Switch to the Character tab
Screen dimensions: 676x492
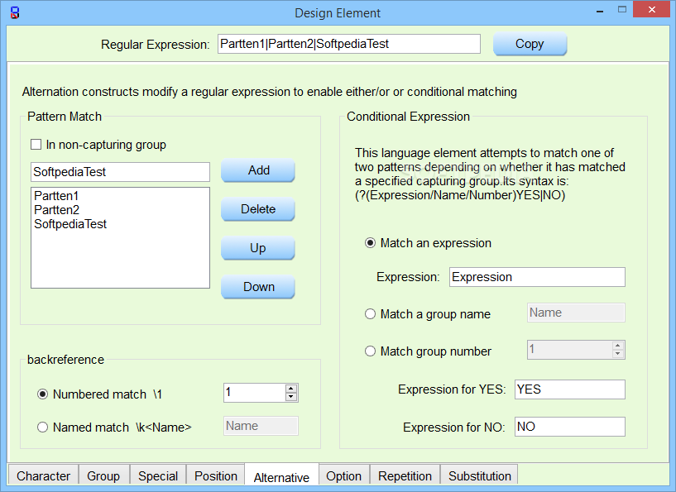(x=43, y=475)
